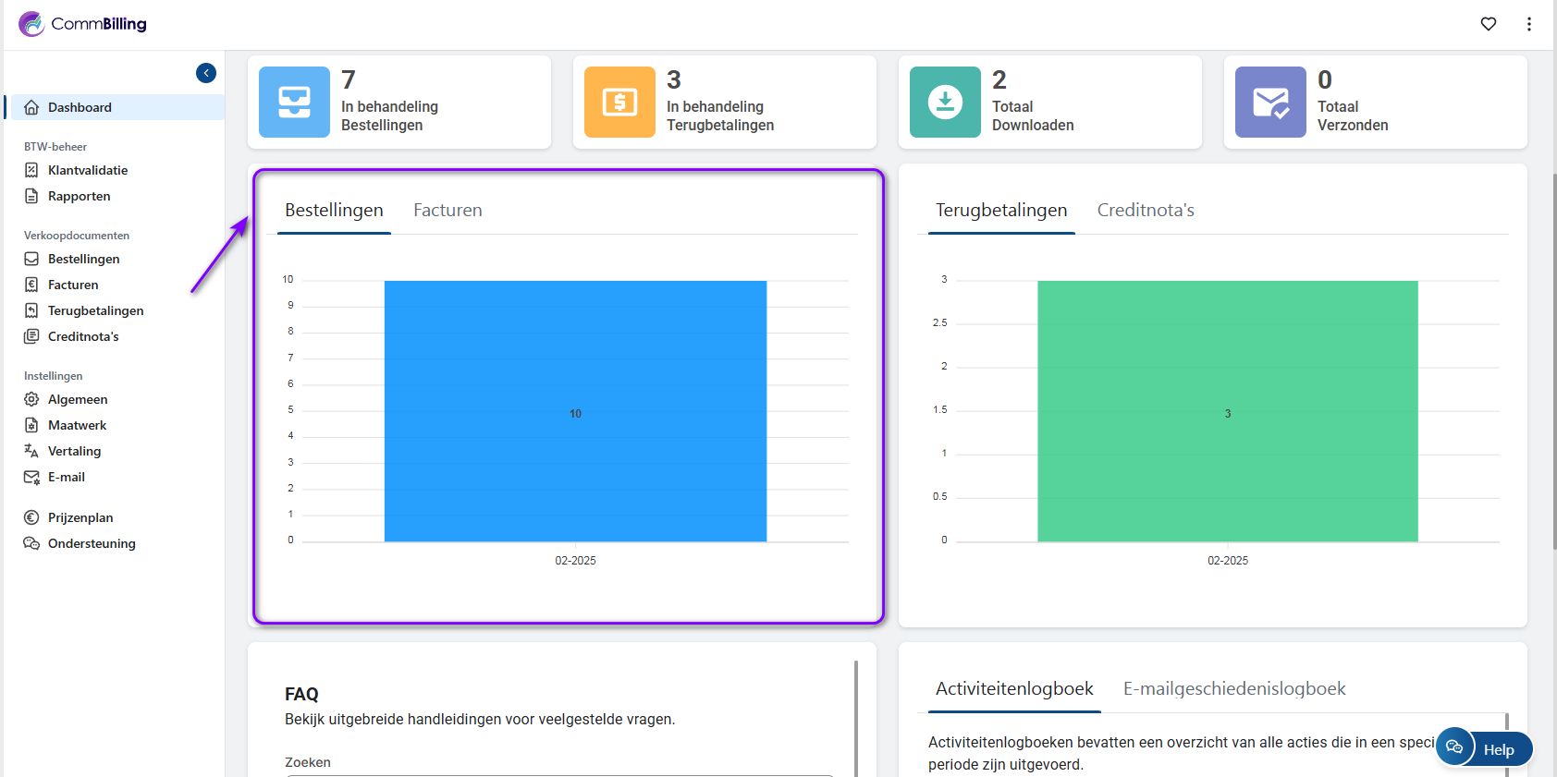
Task: Collapse the sidebar with the chevron button
Action: pyautogui.click(x=206, y=73)
